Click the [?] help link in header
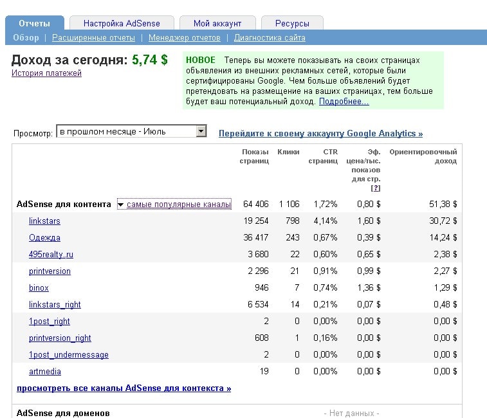 pyautogui.click(x=376, y=188)
